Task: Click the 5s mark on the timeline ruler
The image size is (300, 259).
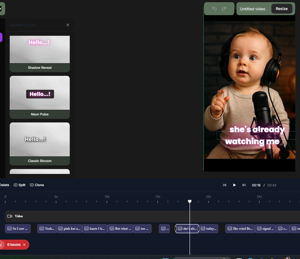Action: (56, 197)
